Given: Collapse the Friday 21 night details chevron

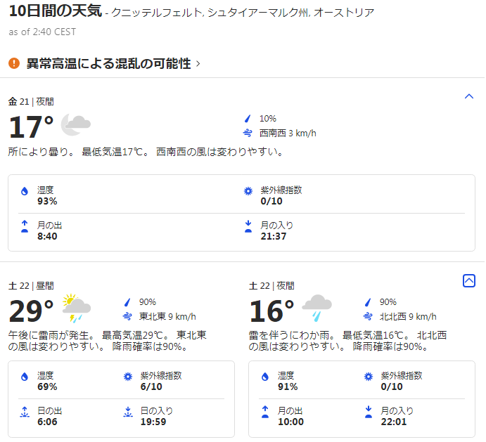Looking at the screenshot, I should click(469, 96).
